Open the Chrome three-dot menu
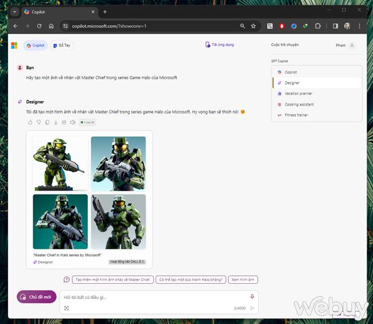This screenshot has width=373, height=324. coord(360,26)
